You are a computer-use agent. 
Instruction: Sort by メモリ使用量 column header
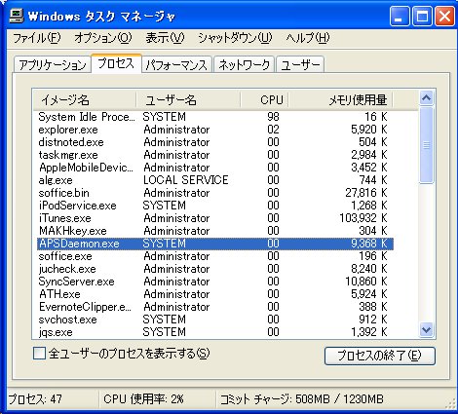(x=340, y=100)
